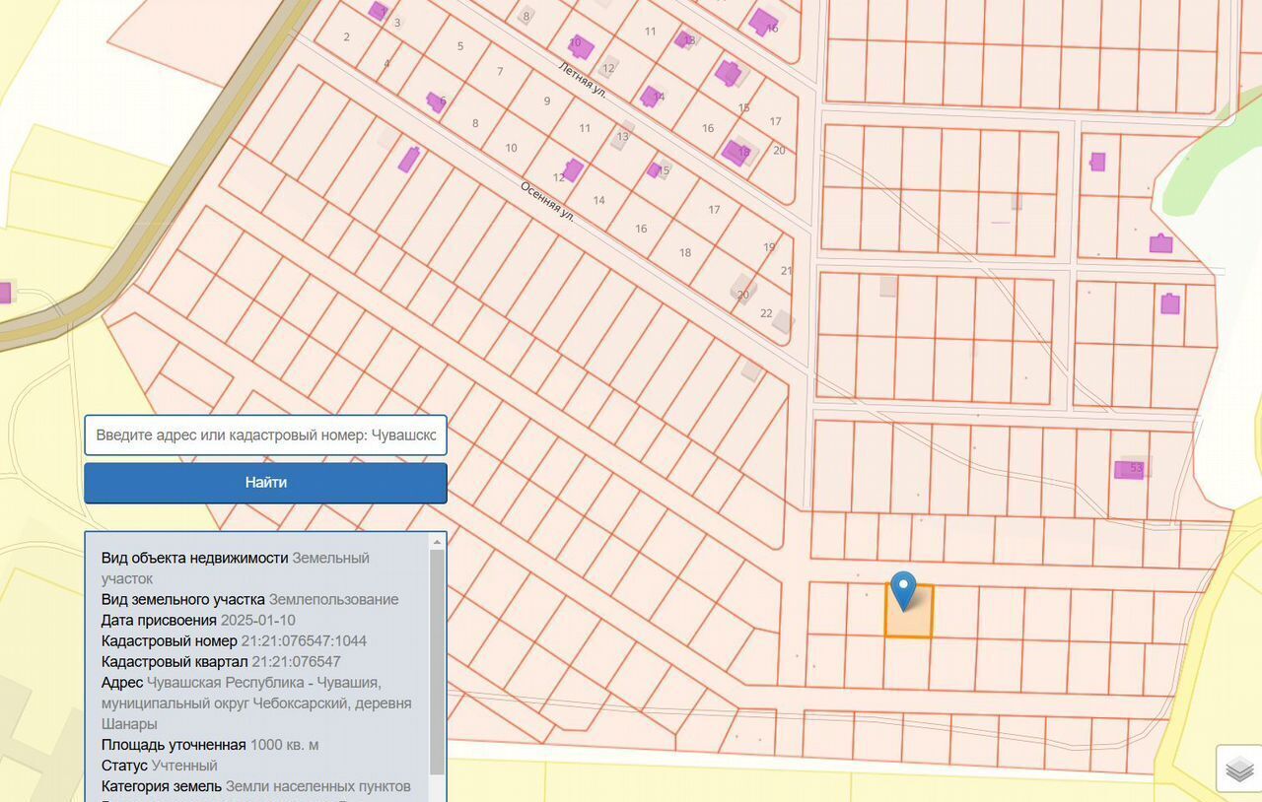Screen dimensions: 1262x802
Task: Grab the info panel vertical scrollbar thumb
Action: pyautogui.click(x=438, y=662)
